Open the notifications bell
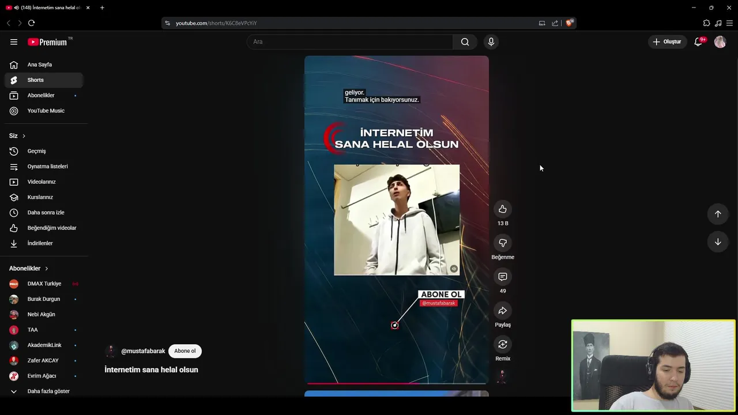The width and height of the screenshot is (738, 415). [x=698, y=41]
